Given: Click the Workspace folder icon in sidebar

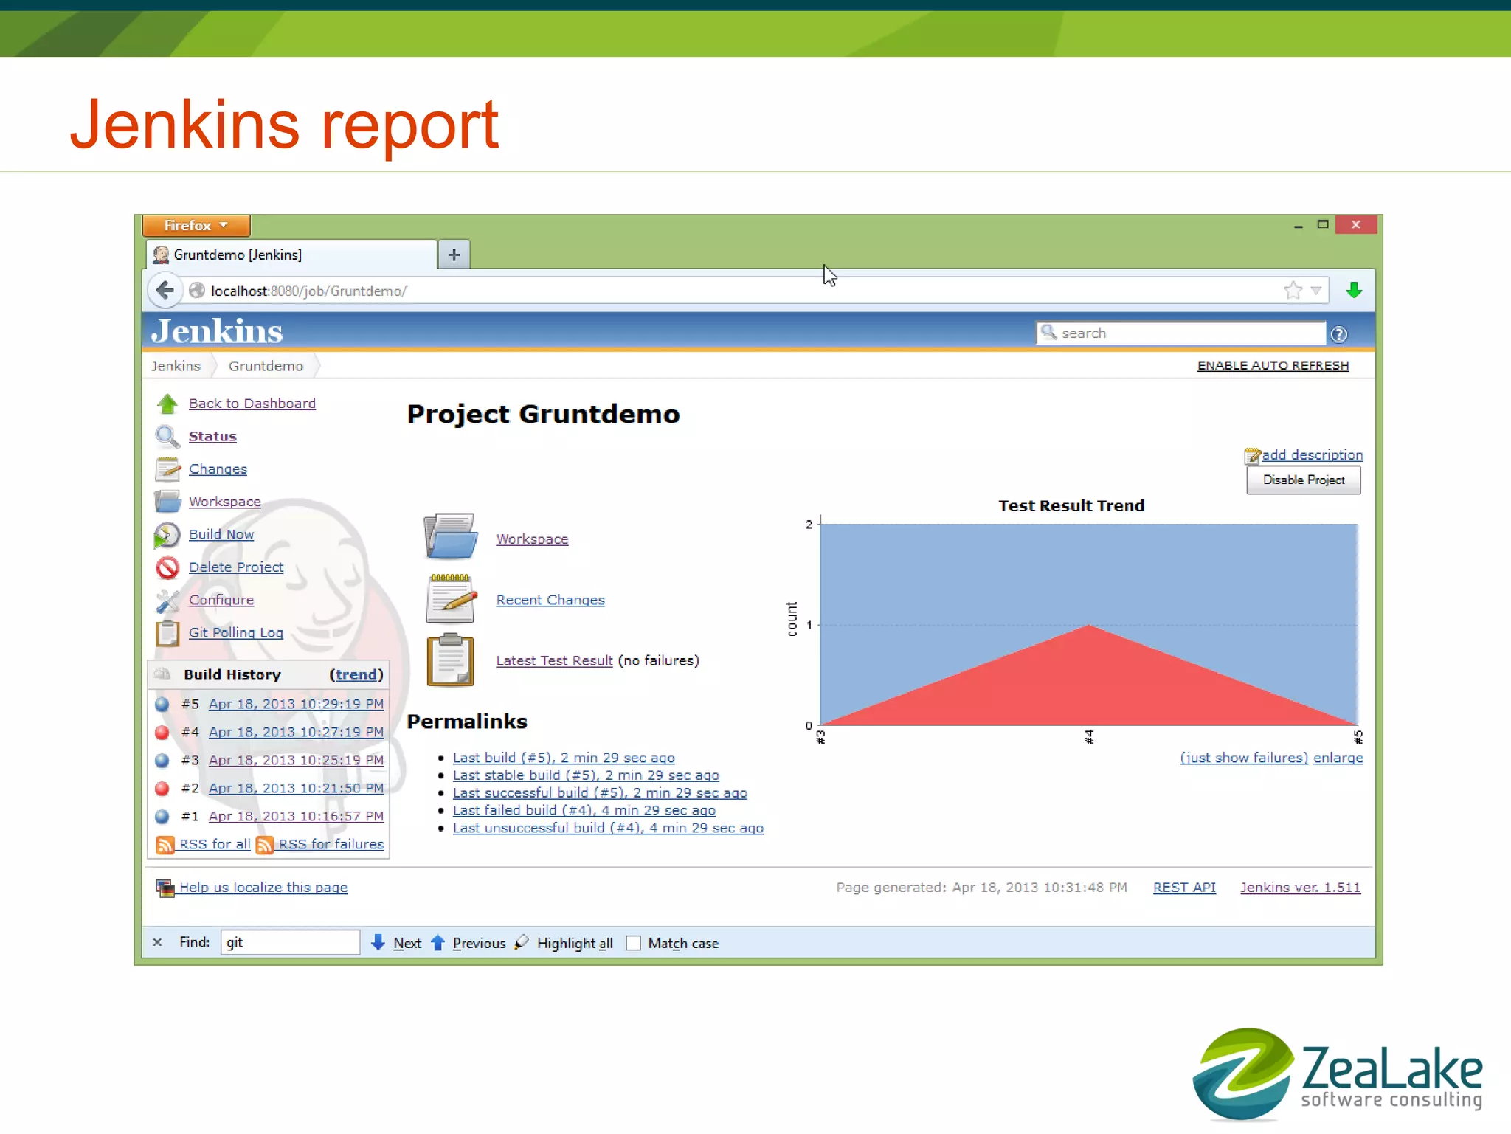Looking at the screenshot, I should click(167, 502).
